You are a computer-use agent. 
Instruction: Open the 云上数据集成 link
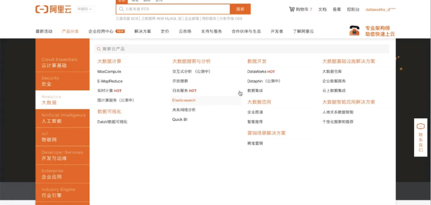[x=334, y=91]
